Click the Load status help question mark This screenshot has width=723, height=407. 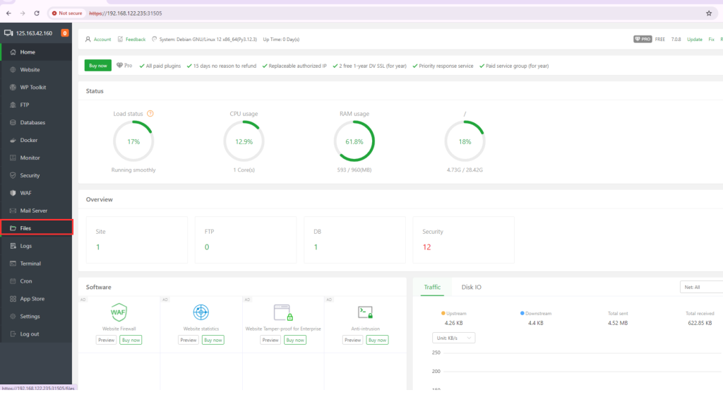click(x=150, y=114)
